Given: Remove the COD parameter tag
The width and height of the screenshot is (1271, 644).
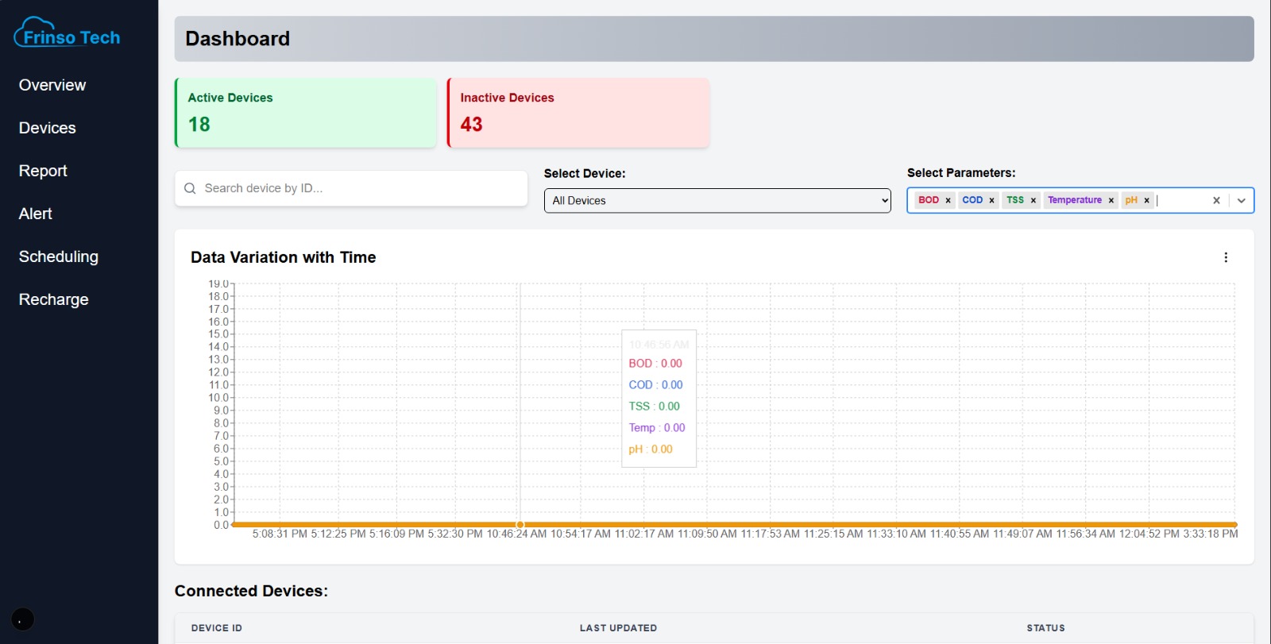Looking at the screenshot, I should [991, 201].
